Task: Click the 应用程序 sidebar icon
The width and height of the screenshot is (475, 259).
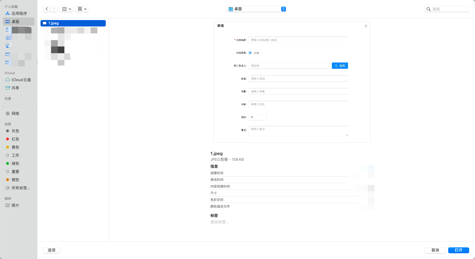Action: click(8, 13)
